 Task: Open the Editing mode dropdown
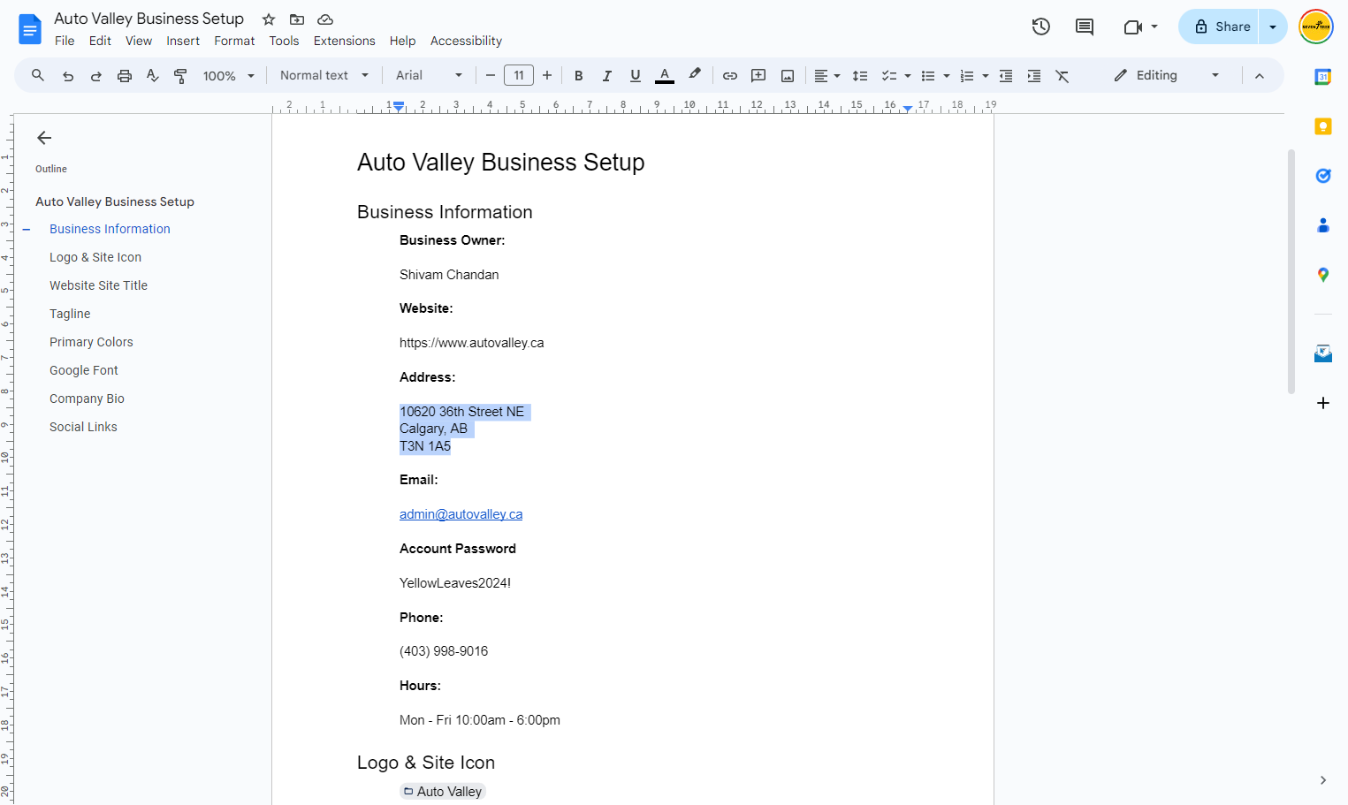tap(1167, 76)
